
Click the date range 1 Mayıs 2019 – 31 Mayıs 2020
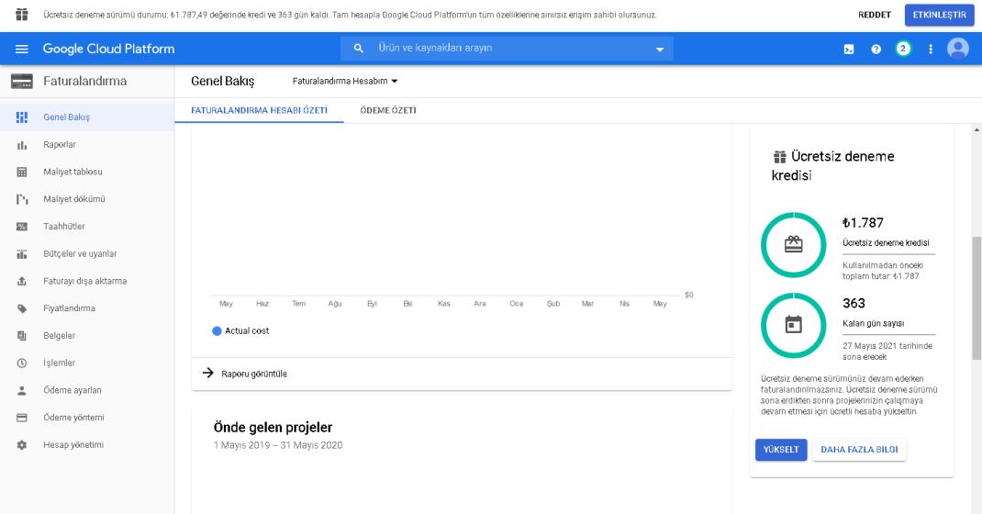coord(278,445)
